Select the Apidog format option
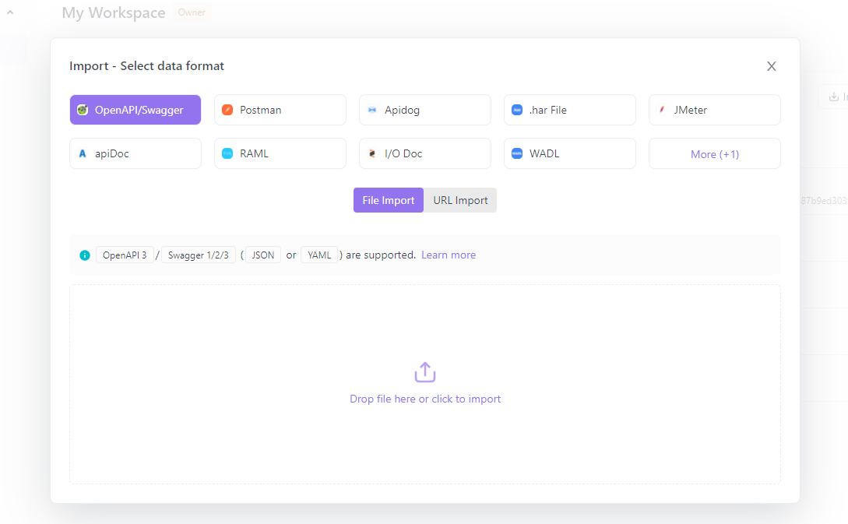The width and height of the screenshot is (848, 524). [x=425, y=110]
